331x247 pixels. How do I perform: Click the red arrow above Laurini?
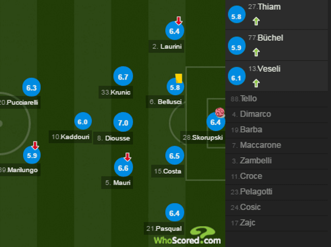[x=178, y=20]
